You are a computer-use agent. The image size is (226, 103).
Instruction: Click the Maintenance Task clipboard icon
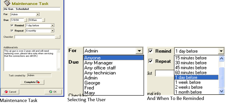(7, 3)
